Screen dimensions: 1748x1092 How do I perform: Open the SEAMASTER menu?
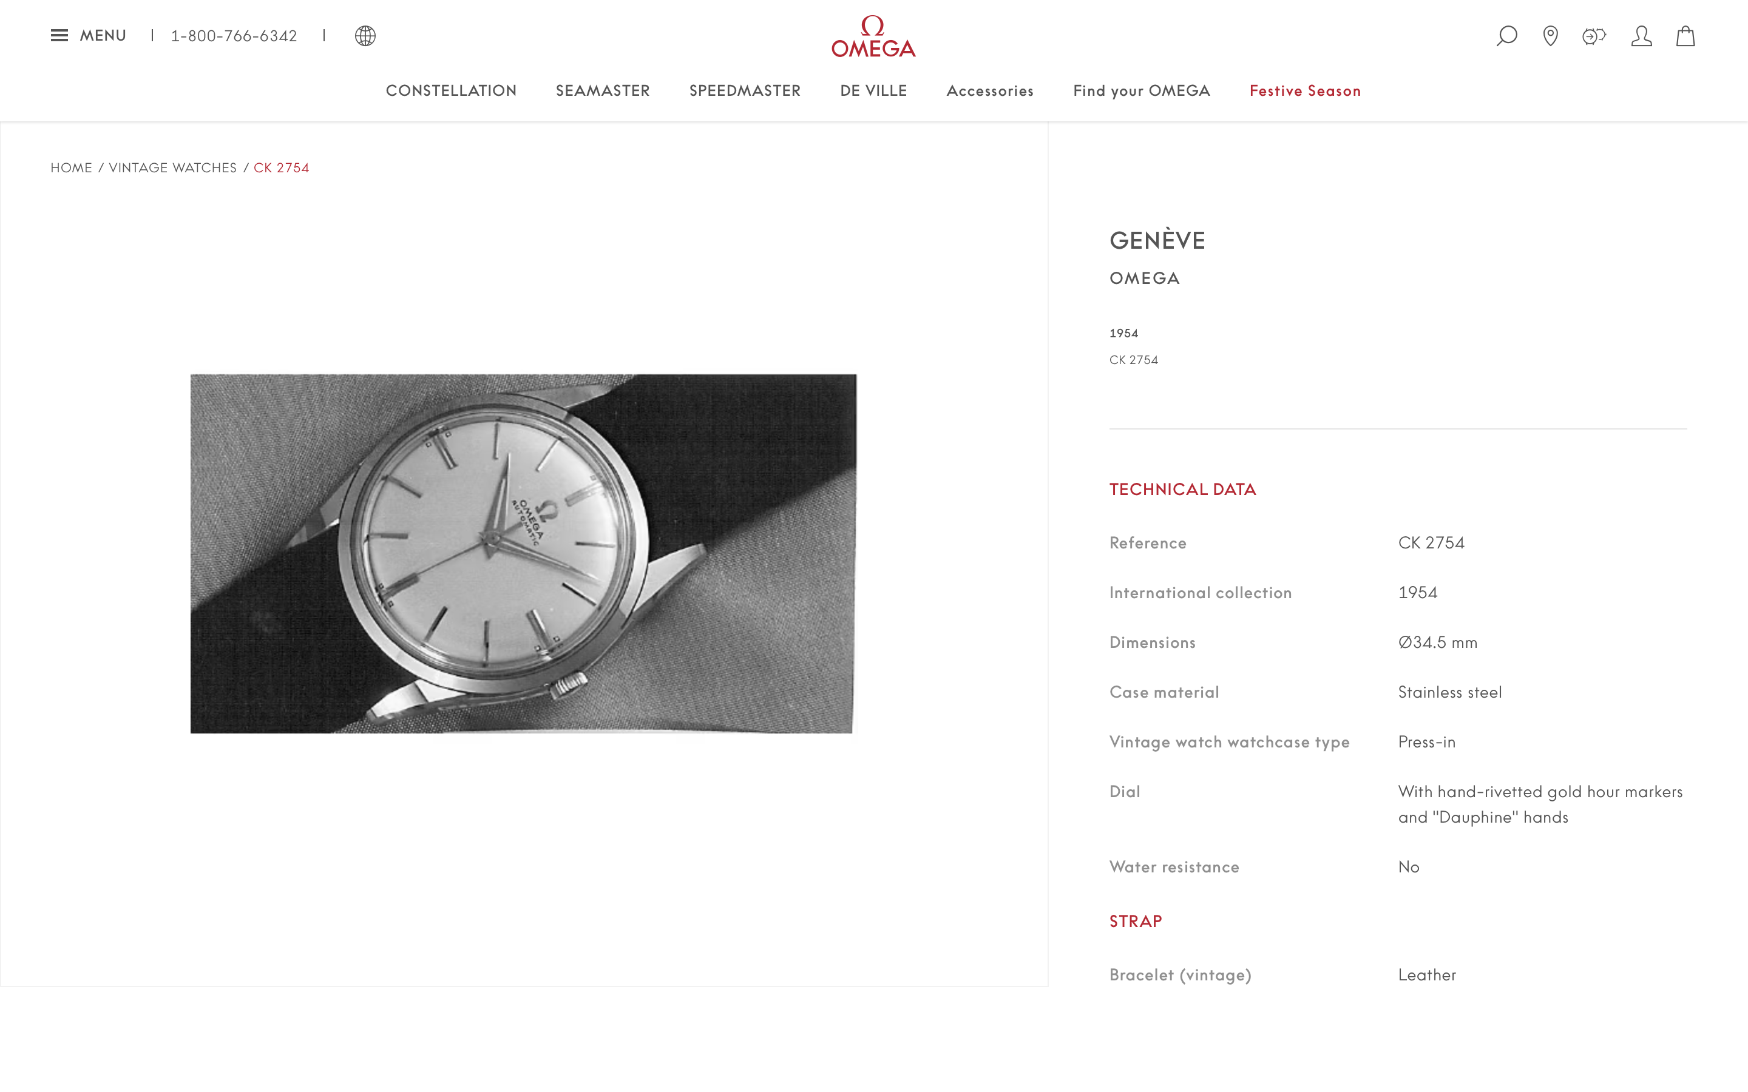[x=603, y=91]
